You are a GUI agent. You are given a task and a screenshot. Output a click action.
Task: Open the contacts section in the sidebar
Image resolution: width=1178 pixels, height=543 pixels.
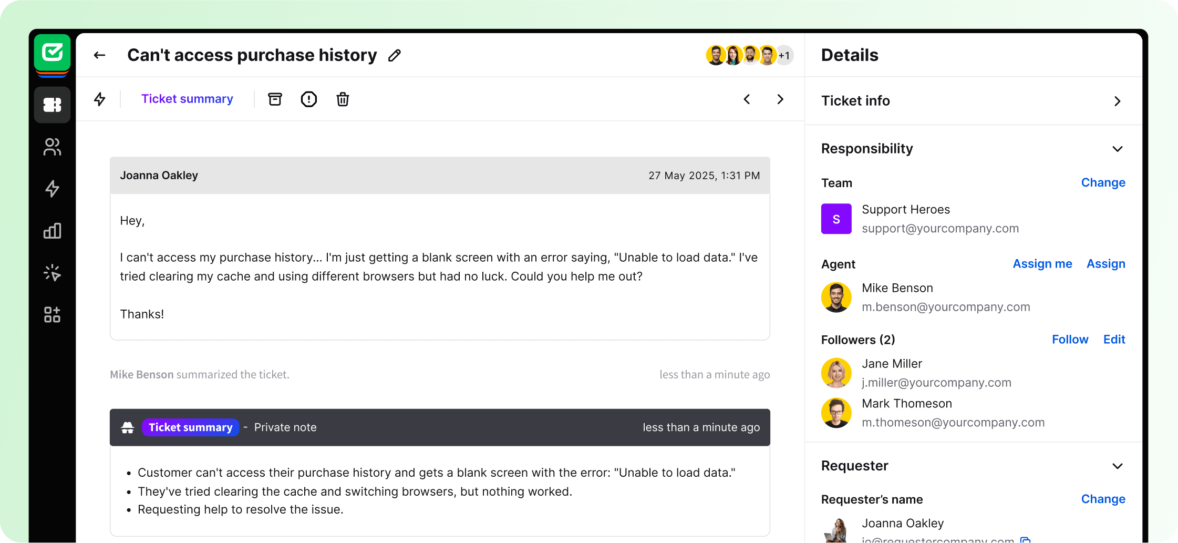52,147
